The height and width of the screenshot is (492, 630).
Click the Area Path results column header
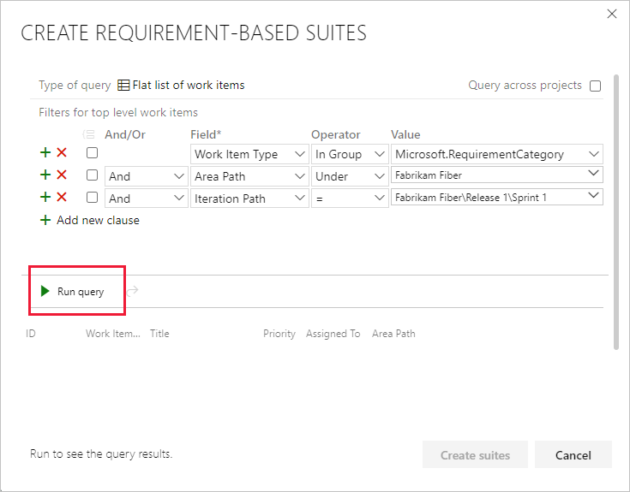point(393,334)
